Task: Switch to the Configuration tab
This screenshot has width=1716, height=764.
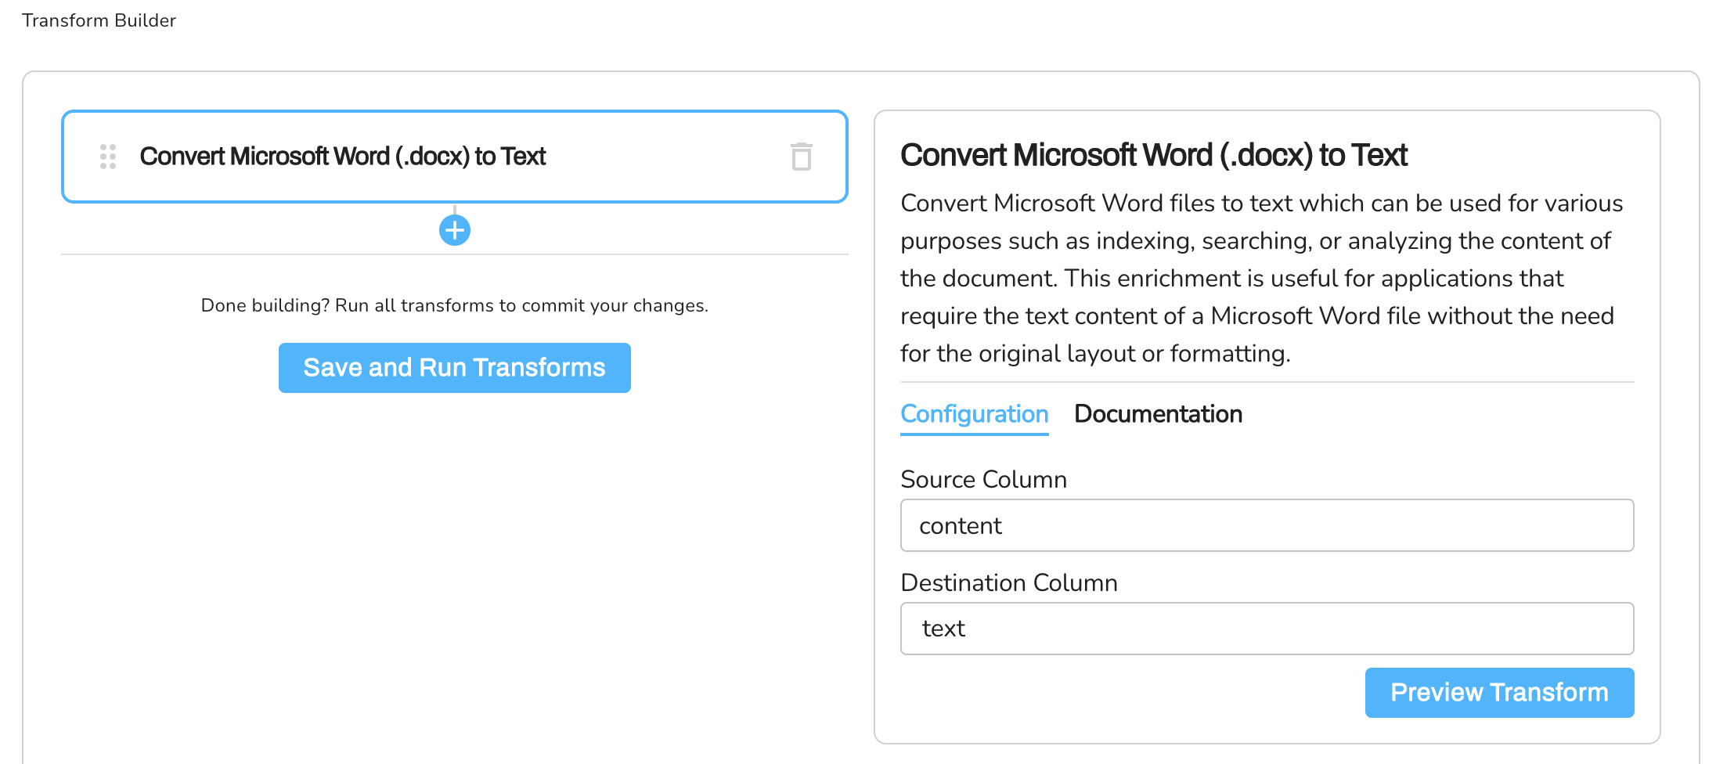Action: click(974, 414)
